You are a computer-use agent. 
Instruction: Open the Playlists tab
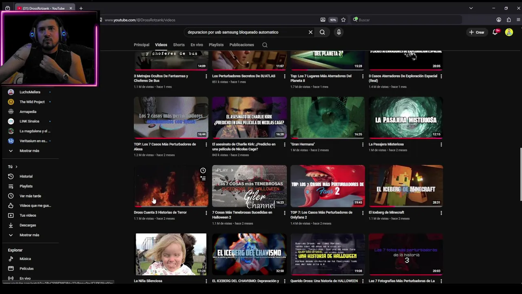(216, 45)
